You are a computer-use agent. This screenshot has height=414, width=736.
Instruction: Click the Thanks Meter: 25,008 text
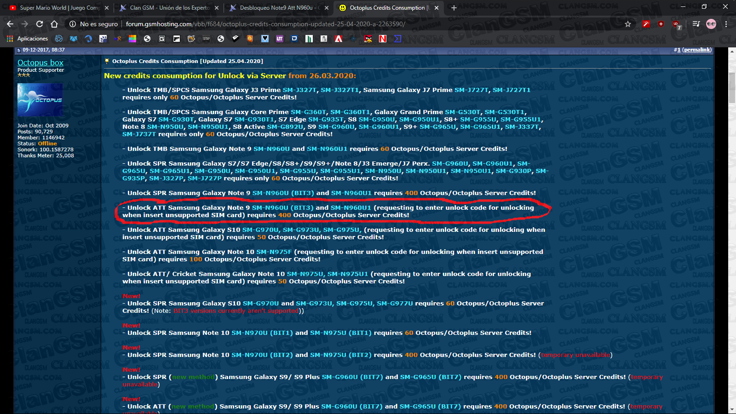tap(46, 155)
